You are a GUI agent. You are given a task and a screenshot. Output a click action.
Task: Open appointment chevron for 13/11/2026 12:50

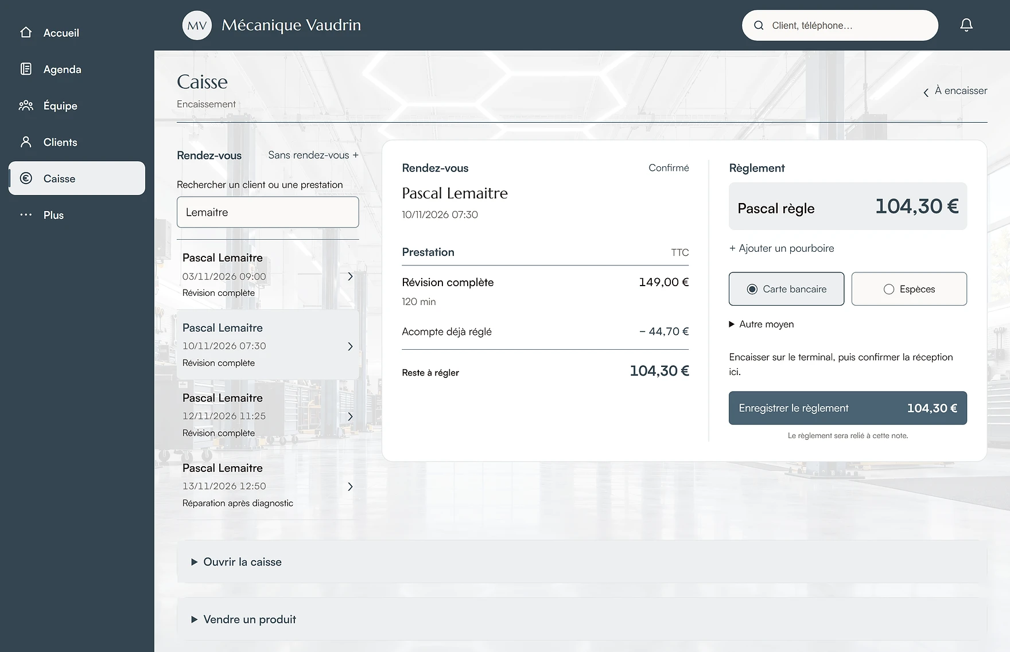tap(350, 487)
